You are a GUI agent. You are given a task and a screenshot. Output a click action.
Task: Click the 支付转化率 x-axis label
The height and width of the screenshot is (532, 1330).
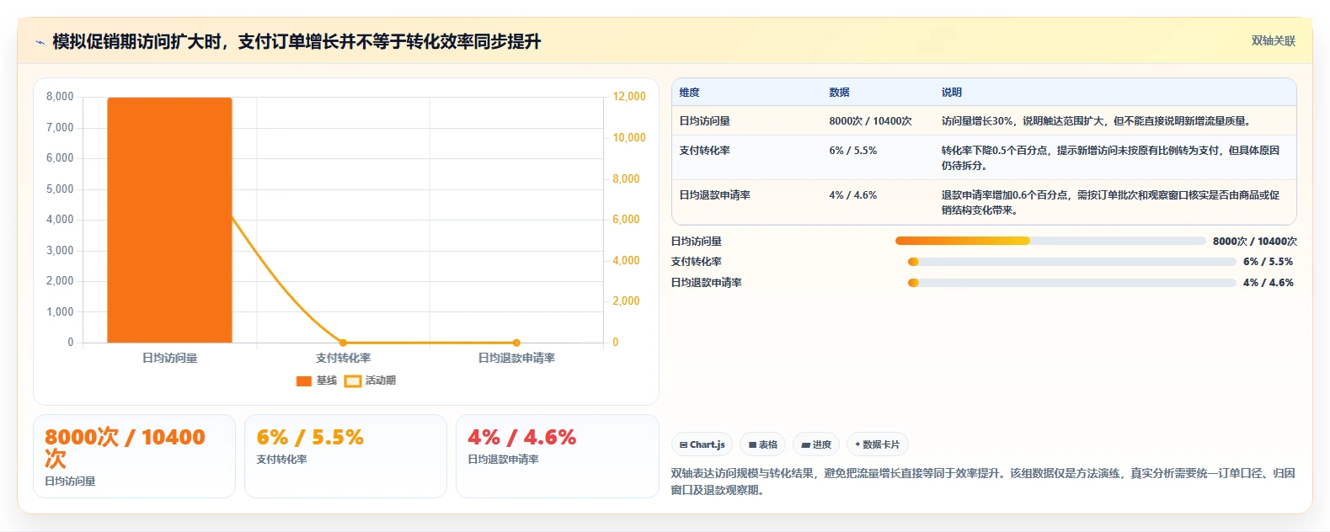343,358
